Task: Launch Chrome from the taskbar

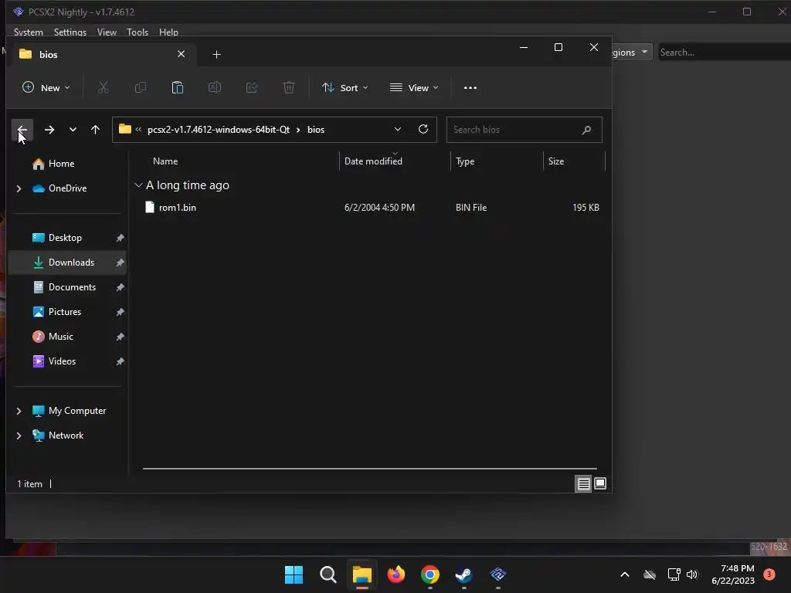Action: 429,574
